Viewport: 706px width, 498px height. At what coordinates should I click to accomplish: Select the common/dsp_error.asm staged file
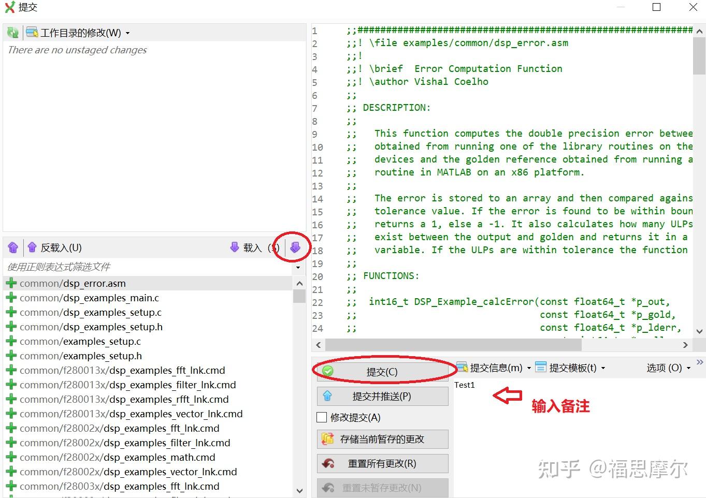tap(73, 283)
